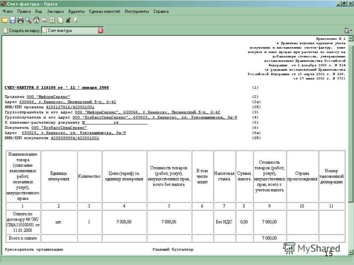Click the 7 000,00 total in Всего row

click(x=270, y=238)
